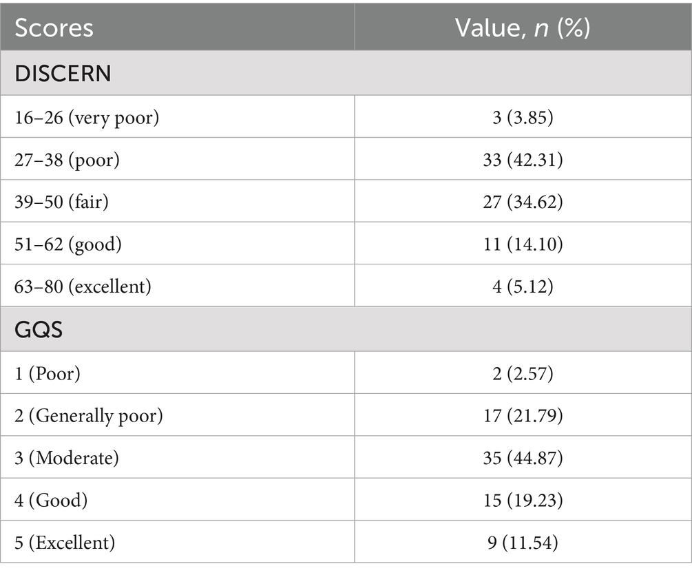The image size is (692, 575).
Task: Click the Scores column header
Action: [54, 28]
